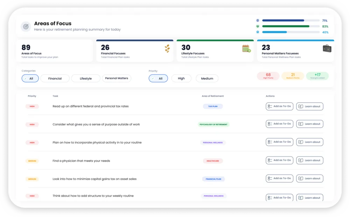Click the FINANCIAL PLAN tag
Image resolution: width=350 pixels, height=217 pixels.
213,179
